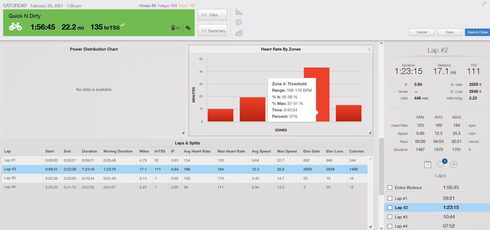The height and width of the screenshot is (230, 490).
Task: Click resize handle of Laps & Splits table
Action: click(370, 227)
